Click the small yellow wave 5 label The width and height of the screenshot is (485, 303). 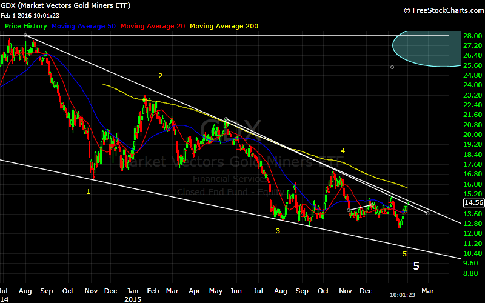(x=404, y=254)
